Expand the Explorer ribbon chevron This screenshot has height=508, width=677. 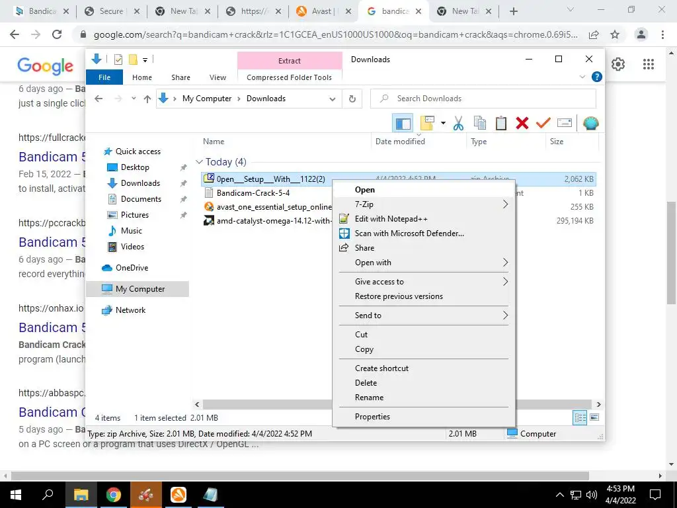[582, 77]
